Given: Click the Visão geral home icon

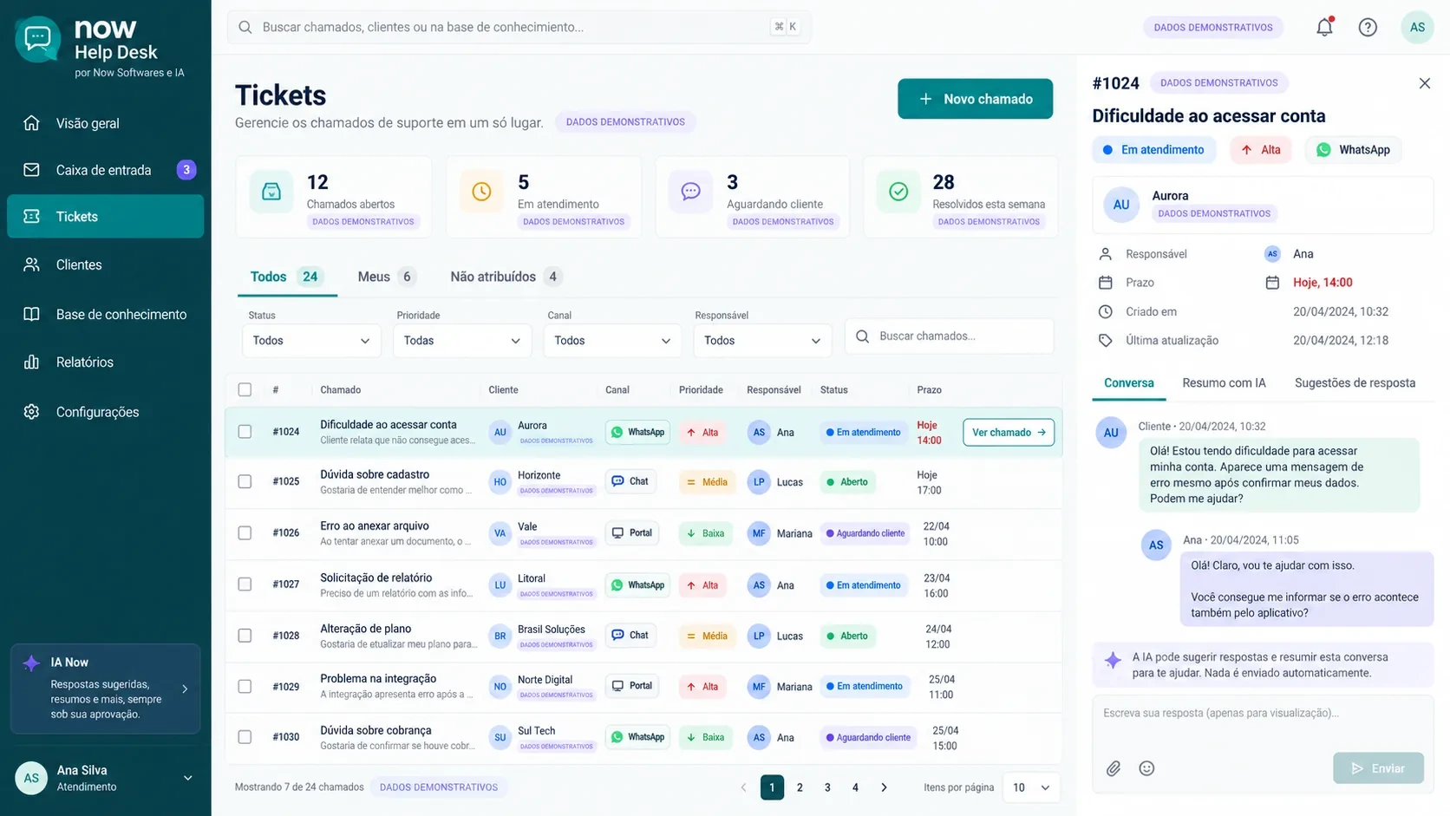Looking at the screenshot, I should 32,123.
